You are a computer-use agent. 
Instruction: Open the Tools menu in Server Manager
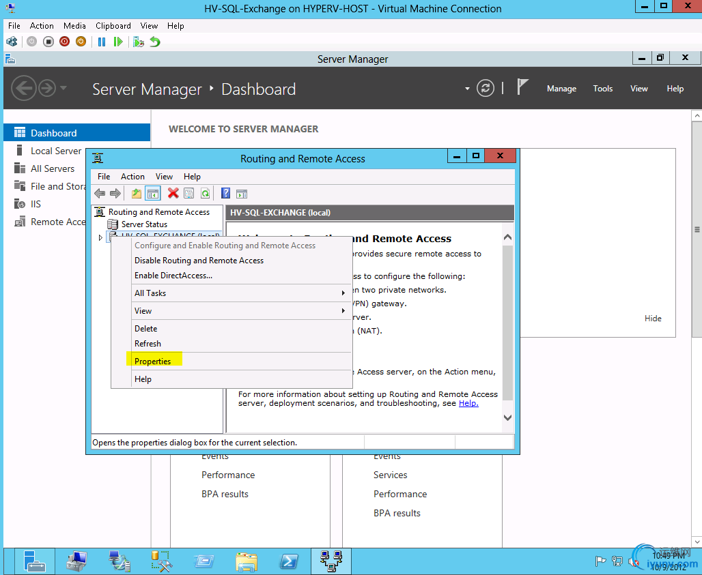click(602, 89)
